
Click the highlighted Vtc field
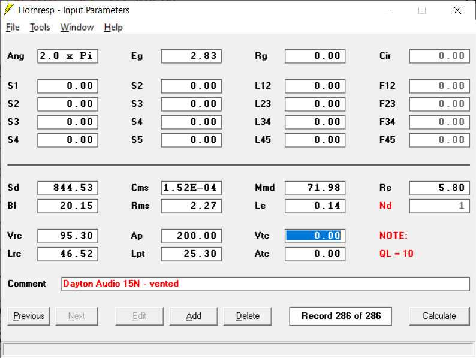315,236
